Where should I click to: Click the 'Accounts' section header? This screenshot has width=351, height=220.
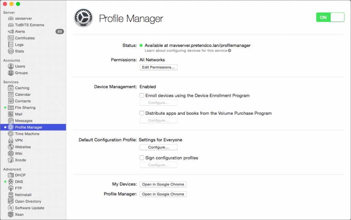click(x=12, y=60)
